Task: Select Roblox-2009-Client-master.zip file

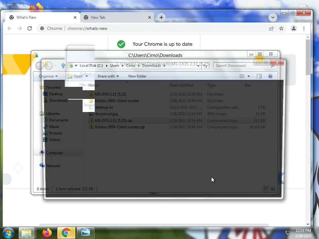Action: click(x=120, y=127)
